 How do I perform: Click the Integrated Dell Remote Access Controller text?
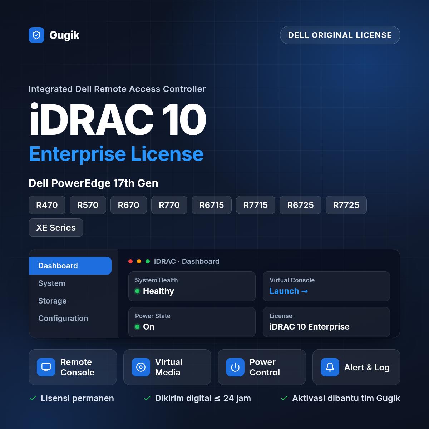pyautogui.click(x=117, y=89)
